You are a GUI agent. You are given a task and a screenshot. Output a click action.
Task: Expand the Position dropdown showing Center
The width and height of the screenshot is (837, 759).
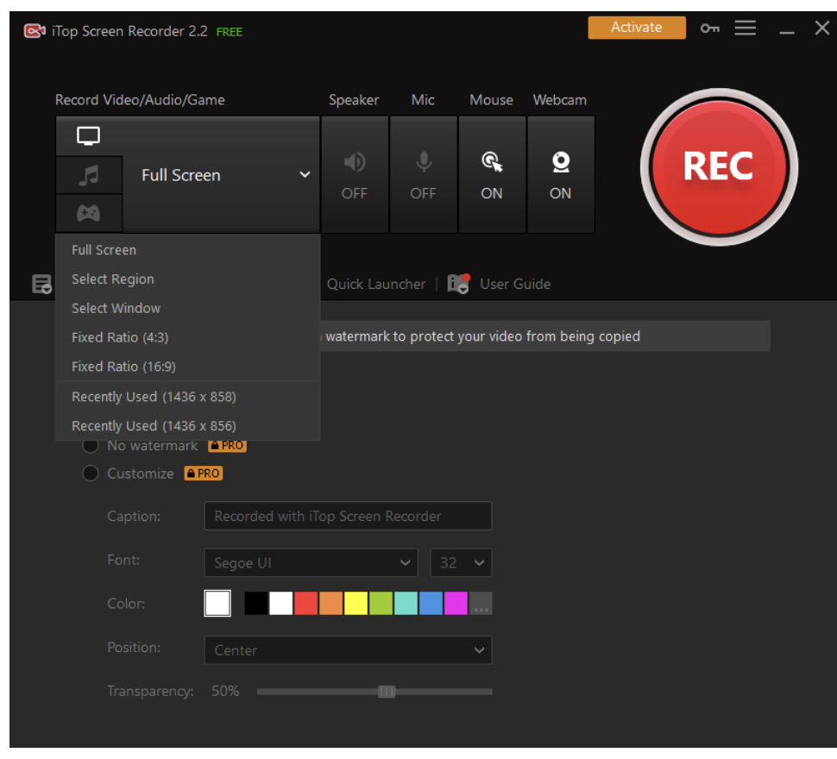348,650
